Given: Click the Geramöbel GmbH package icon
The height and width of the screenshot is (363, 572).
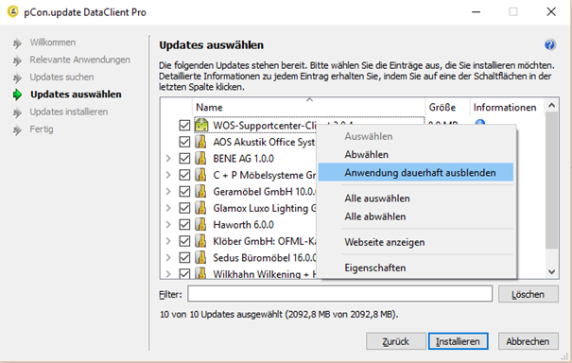Looking at the screenshot, I should (200, 191).
